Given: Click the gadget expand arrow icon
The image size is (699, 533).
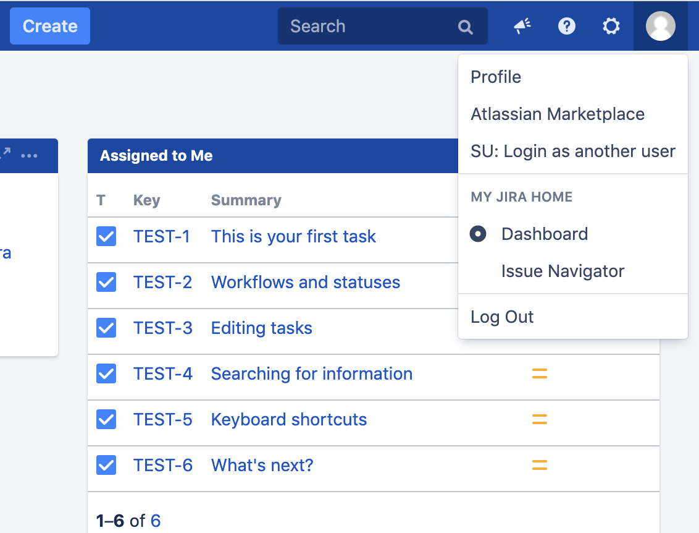Looking at the screenshot, I should click(x=6, y=153).
